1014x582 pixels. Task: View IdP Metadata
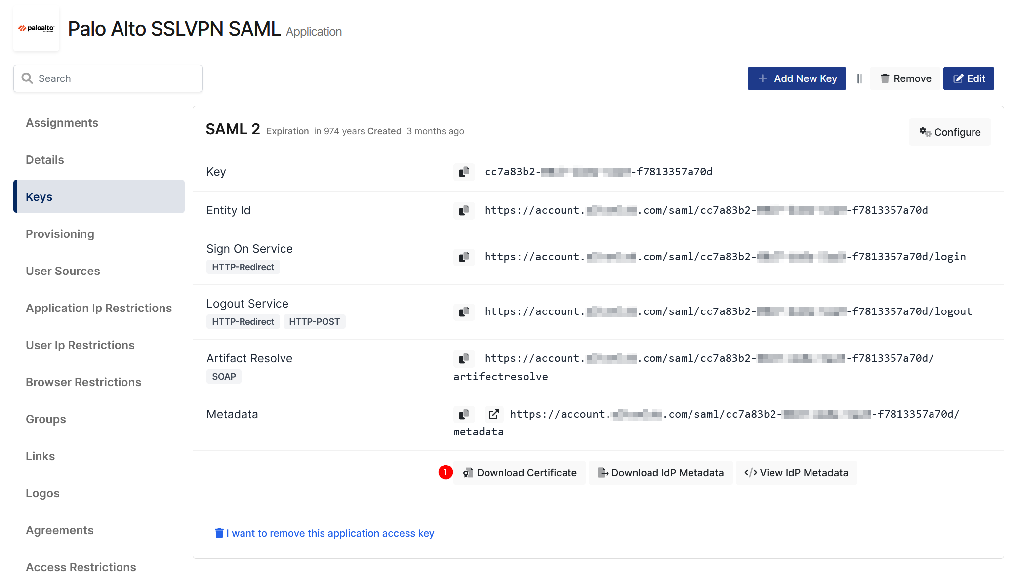pyautogui.click(x=796, y=473)
